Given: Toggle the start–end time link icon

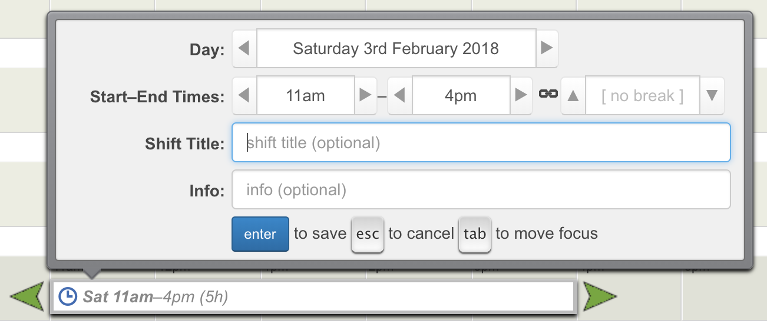Looking at the screenshot, I should point(548,94).
